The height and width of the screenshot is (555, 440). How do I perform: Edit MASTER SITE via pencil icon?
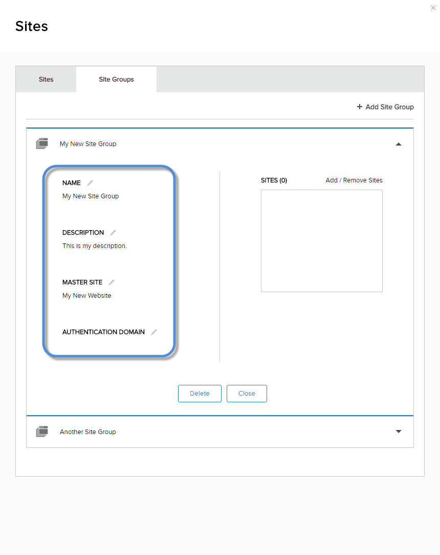click(x=112, y=282)
